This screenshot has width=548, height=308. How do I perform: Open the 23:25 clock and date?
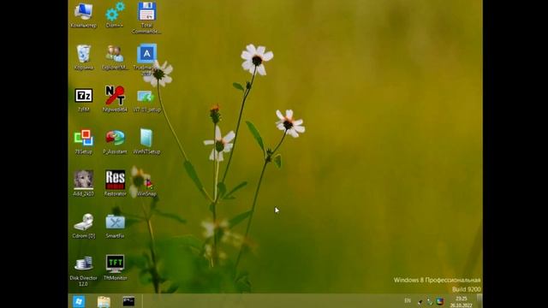pyautogui.click(x=462, y=302)
